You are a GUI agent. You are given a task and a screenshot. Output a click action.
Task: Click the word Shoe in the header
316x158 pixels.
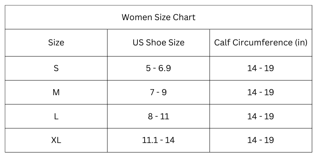coord(155,43)
